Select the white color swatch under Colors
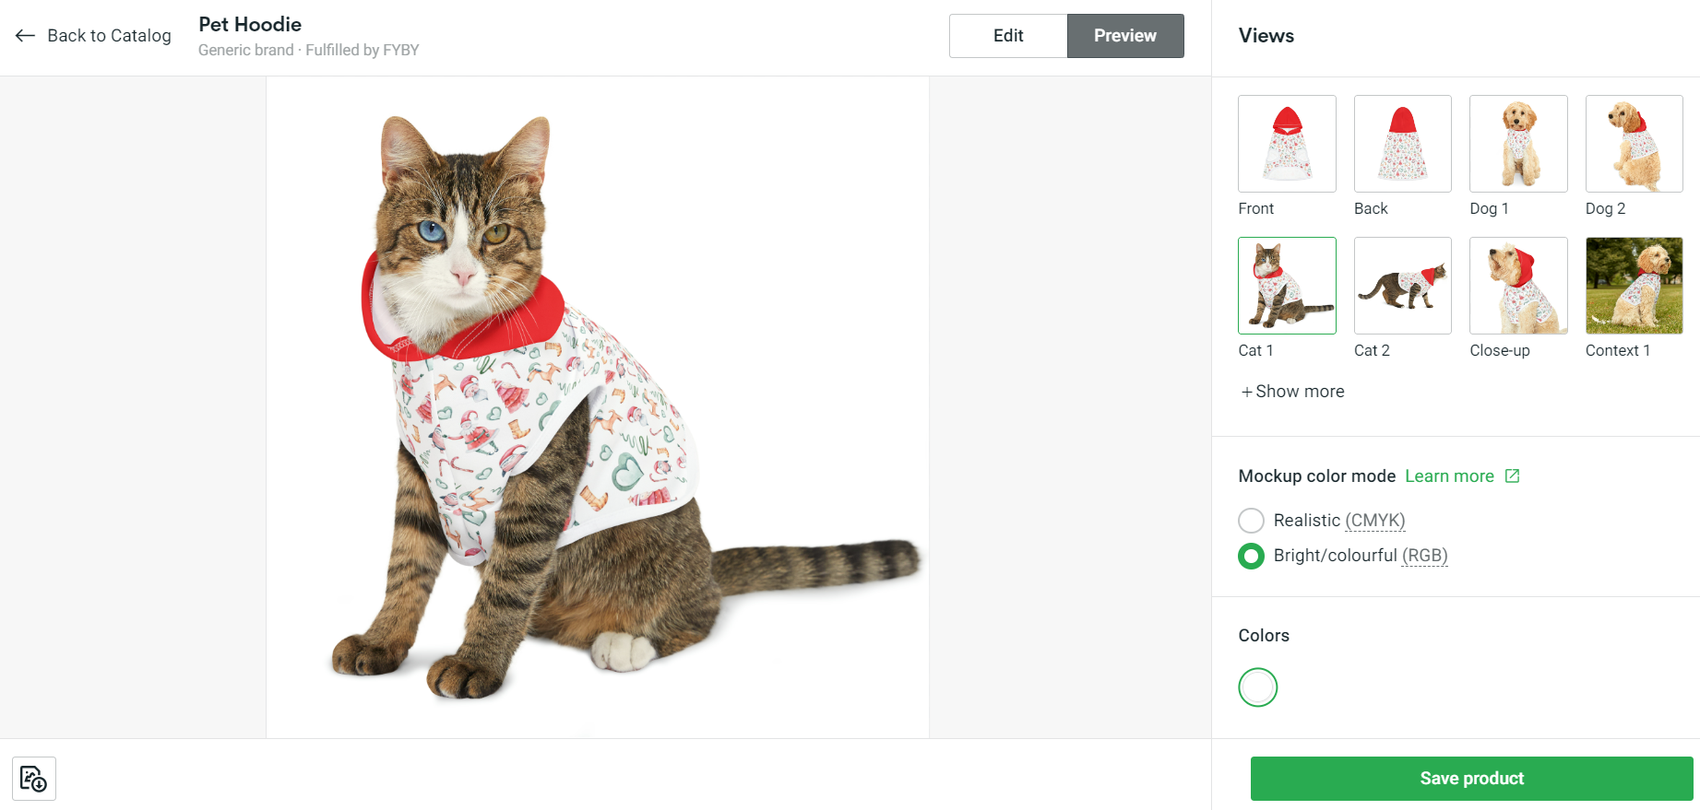Viewport: 1700px width, 810px height. click(1258, 687)
